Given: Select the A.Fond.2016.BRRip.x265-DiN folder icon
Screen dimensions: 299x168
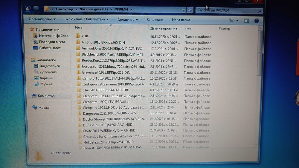Looking at the screenshot, I should click(x=78, y=42).
